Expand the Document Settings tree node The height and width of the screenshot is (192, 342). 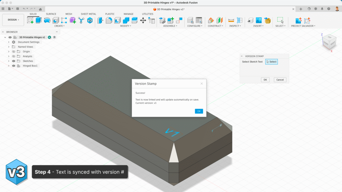9,42
